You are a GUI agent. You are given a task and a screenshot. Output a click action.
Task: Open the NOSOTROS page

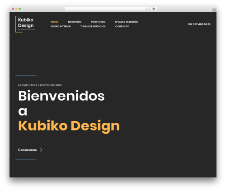pyautogui.click(x=75, y=22)
